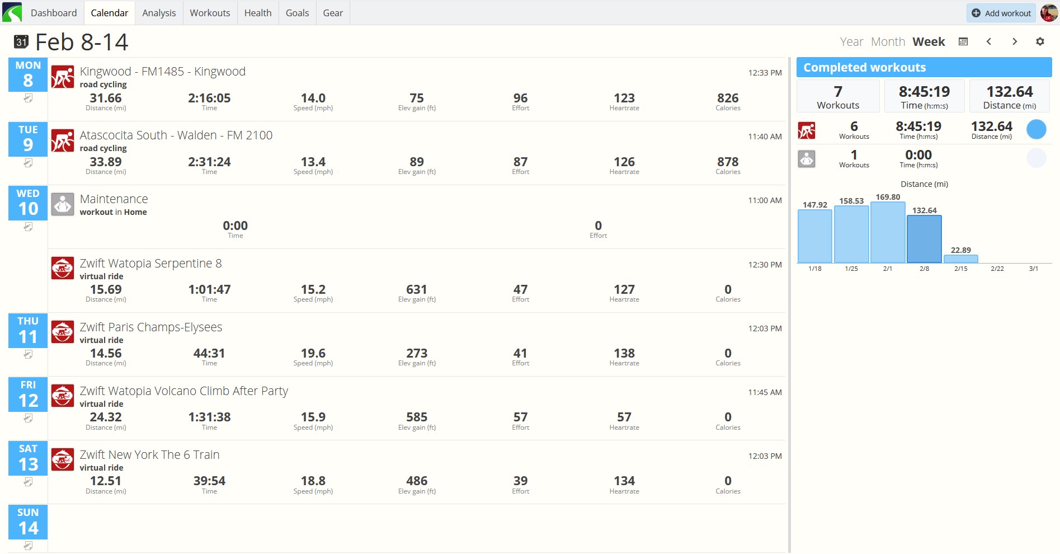Click the cycling icon in Completed workouts summary
This screenshot has width=1060, height=554.
[x=806, y=130]
